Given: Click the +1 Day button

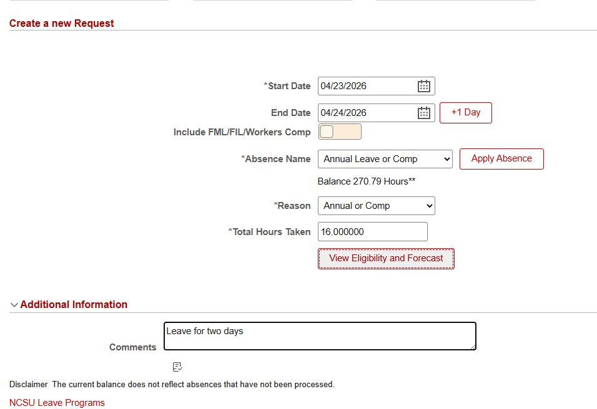Looking at the screenshot, I should tap(466, 112).
